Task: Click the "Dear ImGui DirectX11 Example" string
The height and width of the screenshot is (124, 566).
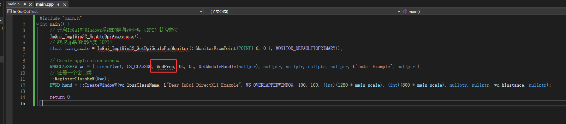Action: (203, 85)
